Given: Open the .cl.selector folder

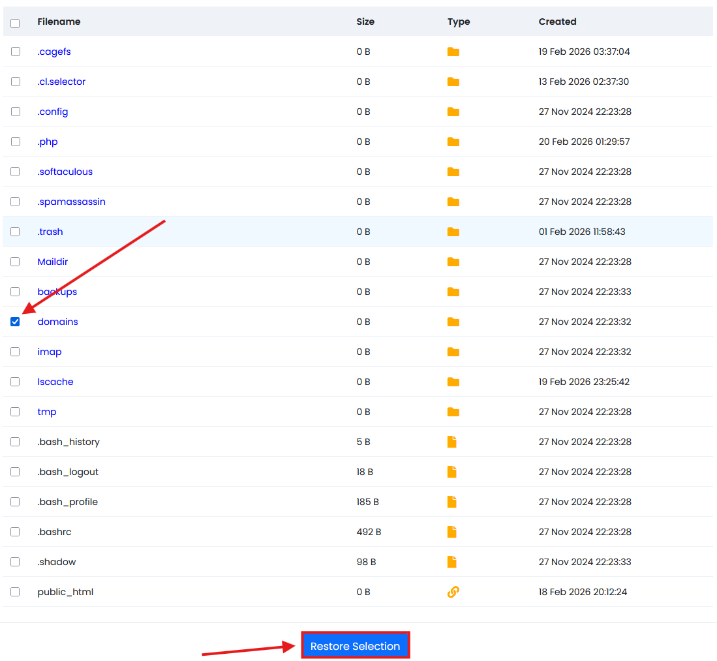Looking at the screenshot, I should point(61,82).
